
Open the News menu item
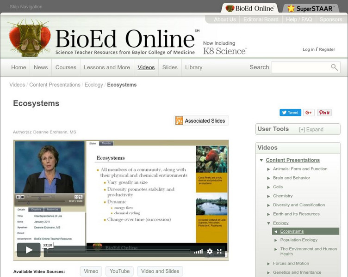[41, 67]
